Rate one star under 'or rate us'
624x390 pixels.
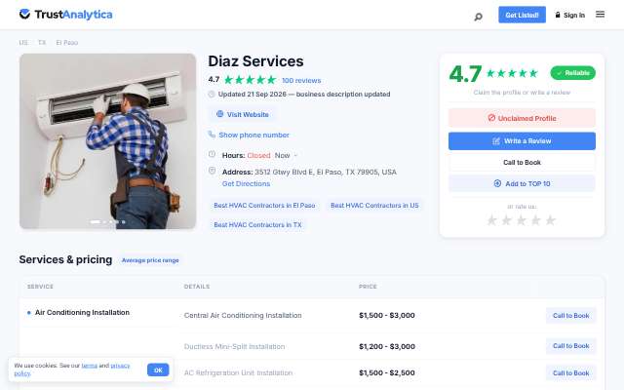(491, 220)
